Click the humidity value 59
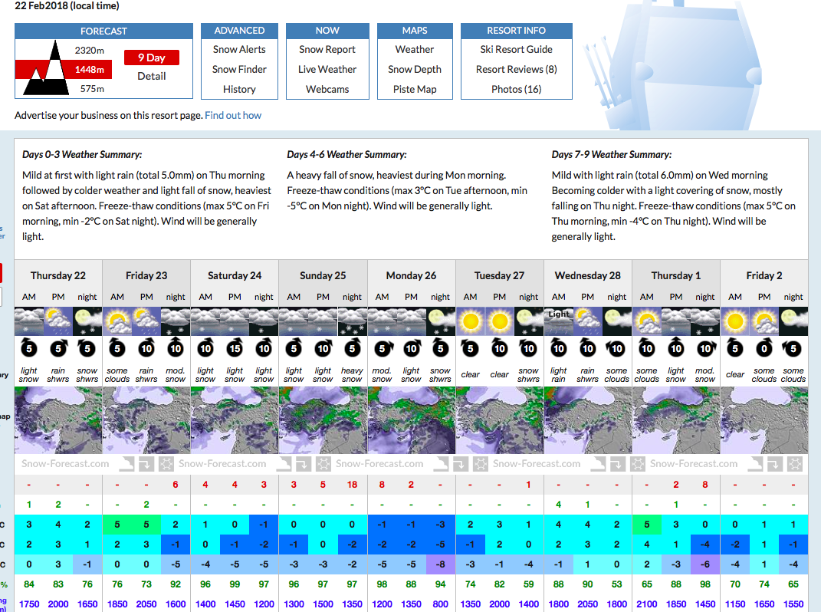Screen dimensions: 821x612 coord(529,584)
